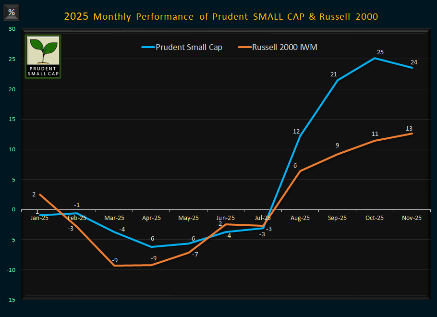
Task: Expand the Jun-25 axis category
Action: pyautogui.click(x=225, y=218)
